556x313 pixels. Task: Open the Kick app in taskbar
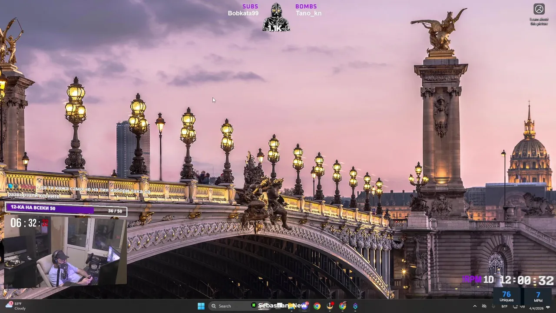tap(254, 306)
